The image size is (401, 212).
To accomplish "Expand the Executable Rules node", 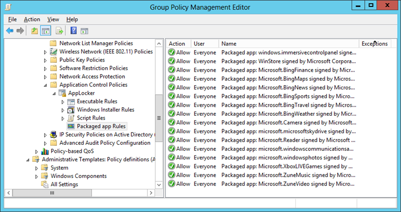I will (63, 102).
